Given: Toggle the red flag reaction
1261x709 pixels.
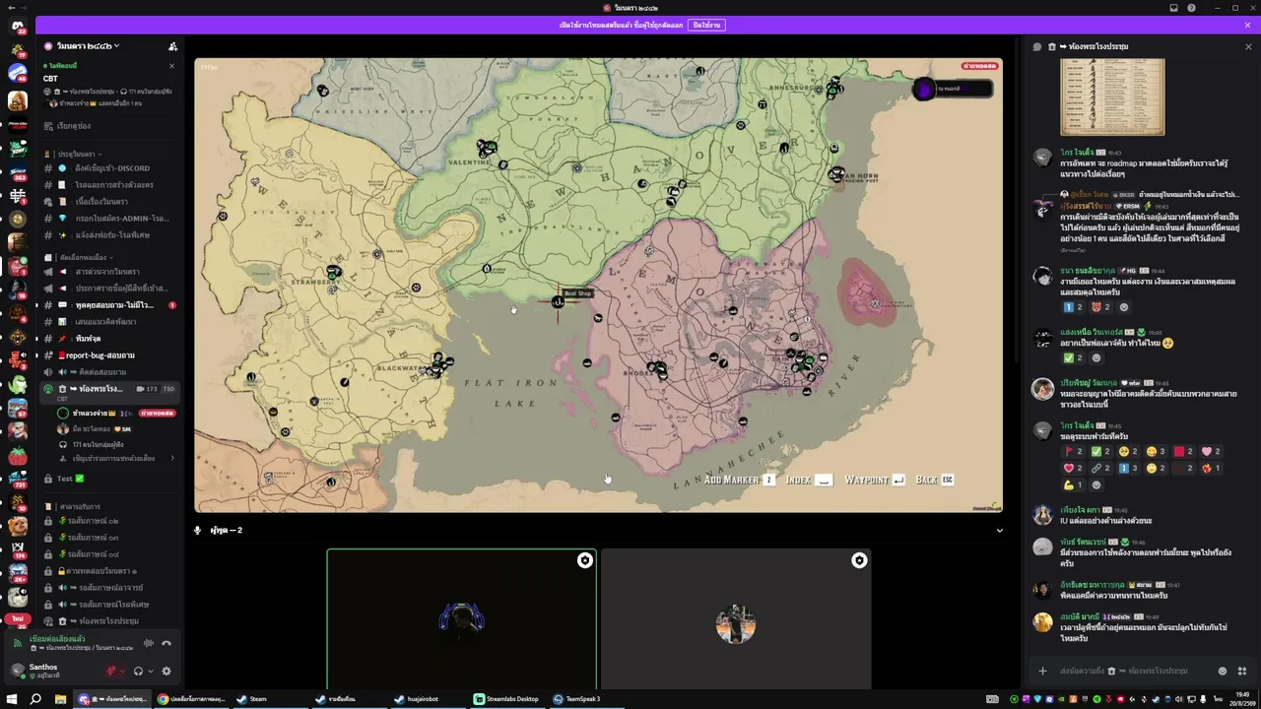Looking at the screenshot, I should pyautogui.click(x=1074, y=452).
